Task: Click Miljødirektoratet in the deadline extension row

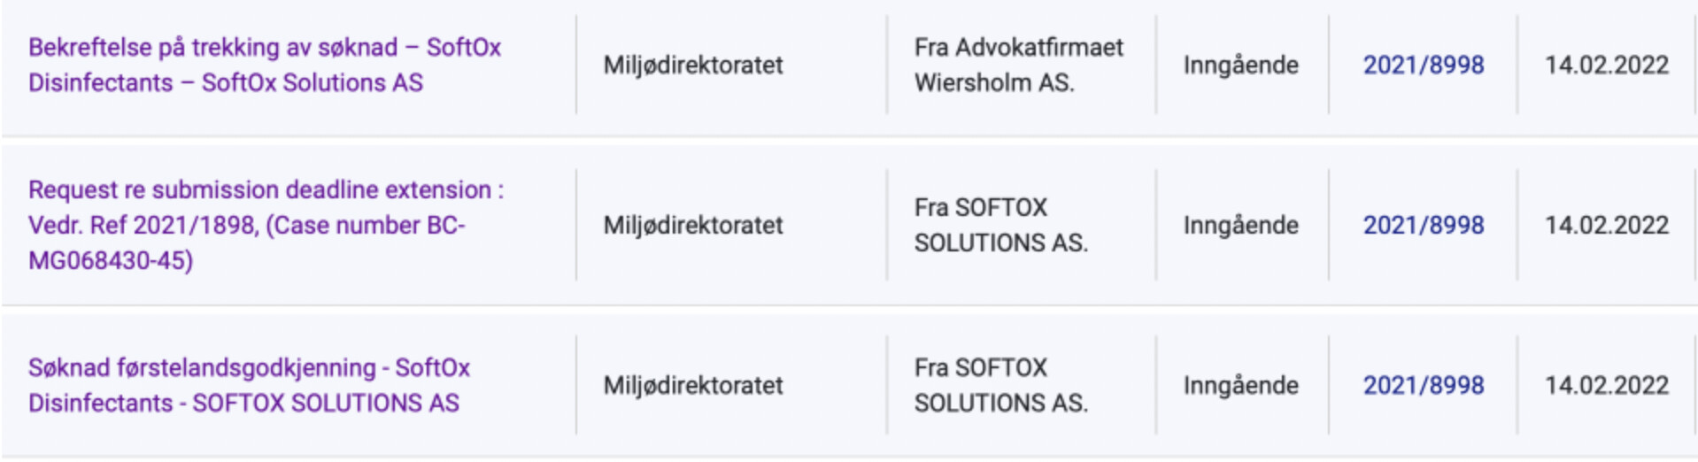Action: pos(693,225)
